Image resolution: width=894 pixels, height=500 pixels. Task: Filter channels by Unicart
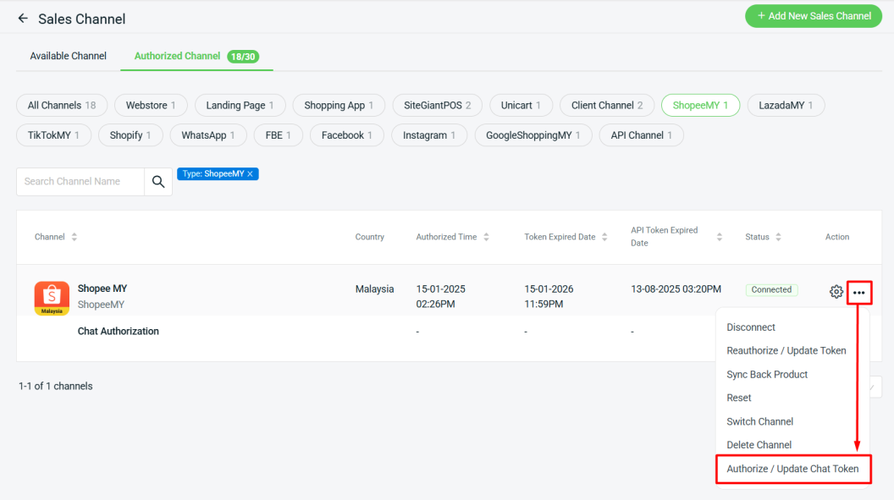click(521, 106)
